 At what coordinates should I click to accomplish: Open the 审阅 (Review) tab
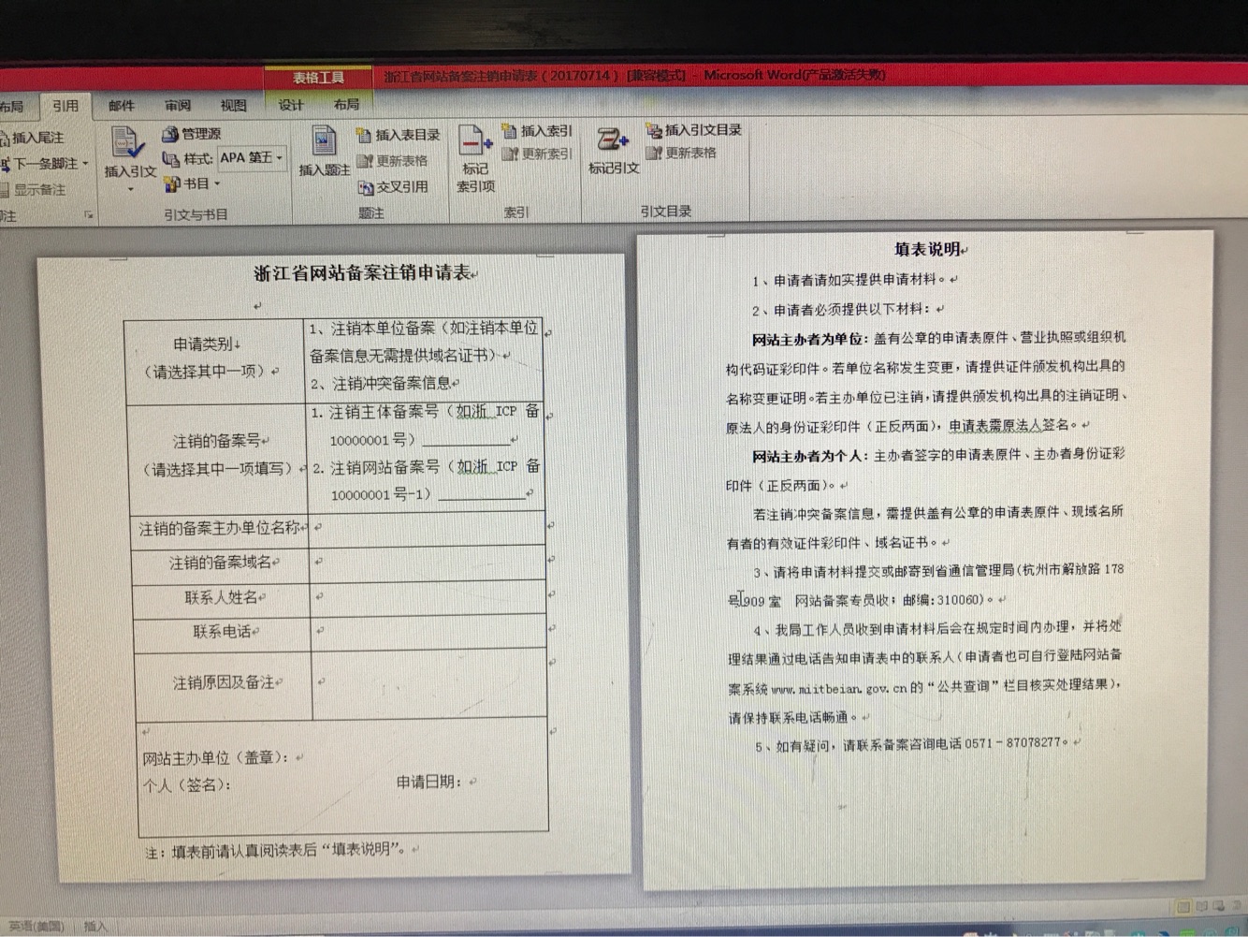pyautogui.click(x=178, y=106)
